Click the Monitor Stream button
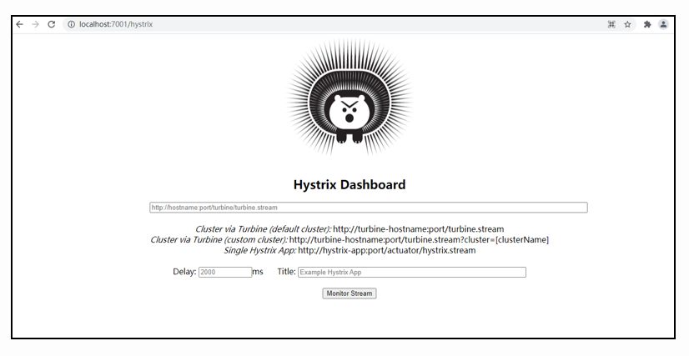The image size is (689, 356). click(x=350, y=293)
